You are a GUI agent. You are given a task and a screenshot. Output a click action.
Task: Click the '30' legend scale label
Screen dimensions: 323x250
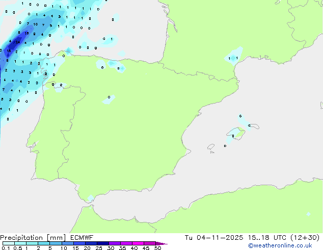(111, 248)
